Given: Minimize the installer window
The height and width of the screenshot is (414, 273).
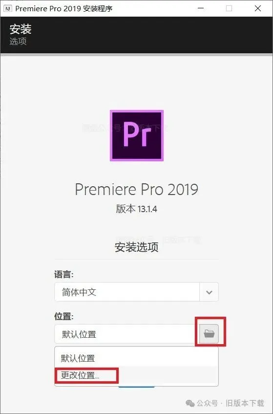Looking at the screenshot, I should [201, 8].
